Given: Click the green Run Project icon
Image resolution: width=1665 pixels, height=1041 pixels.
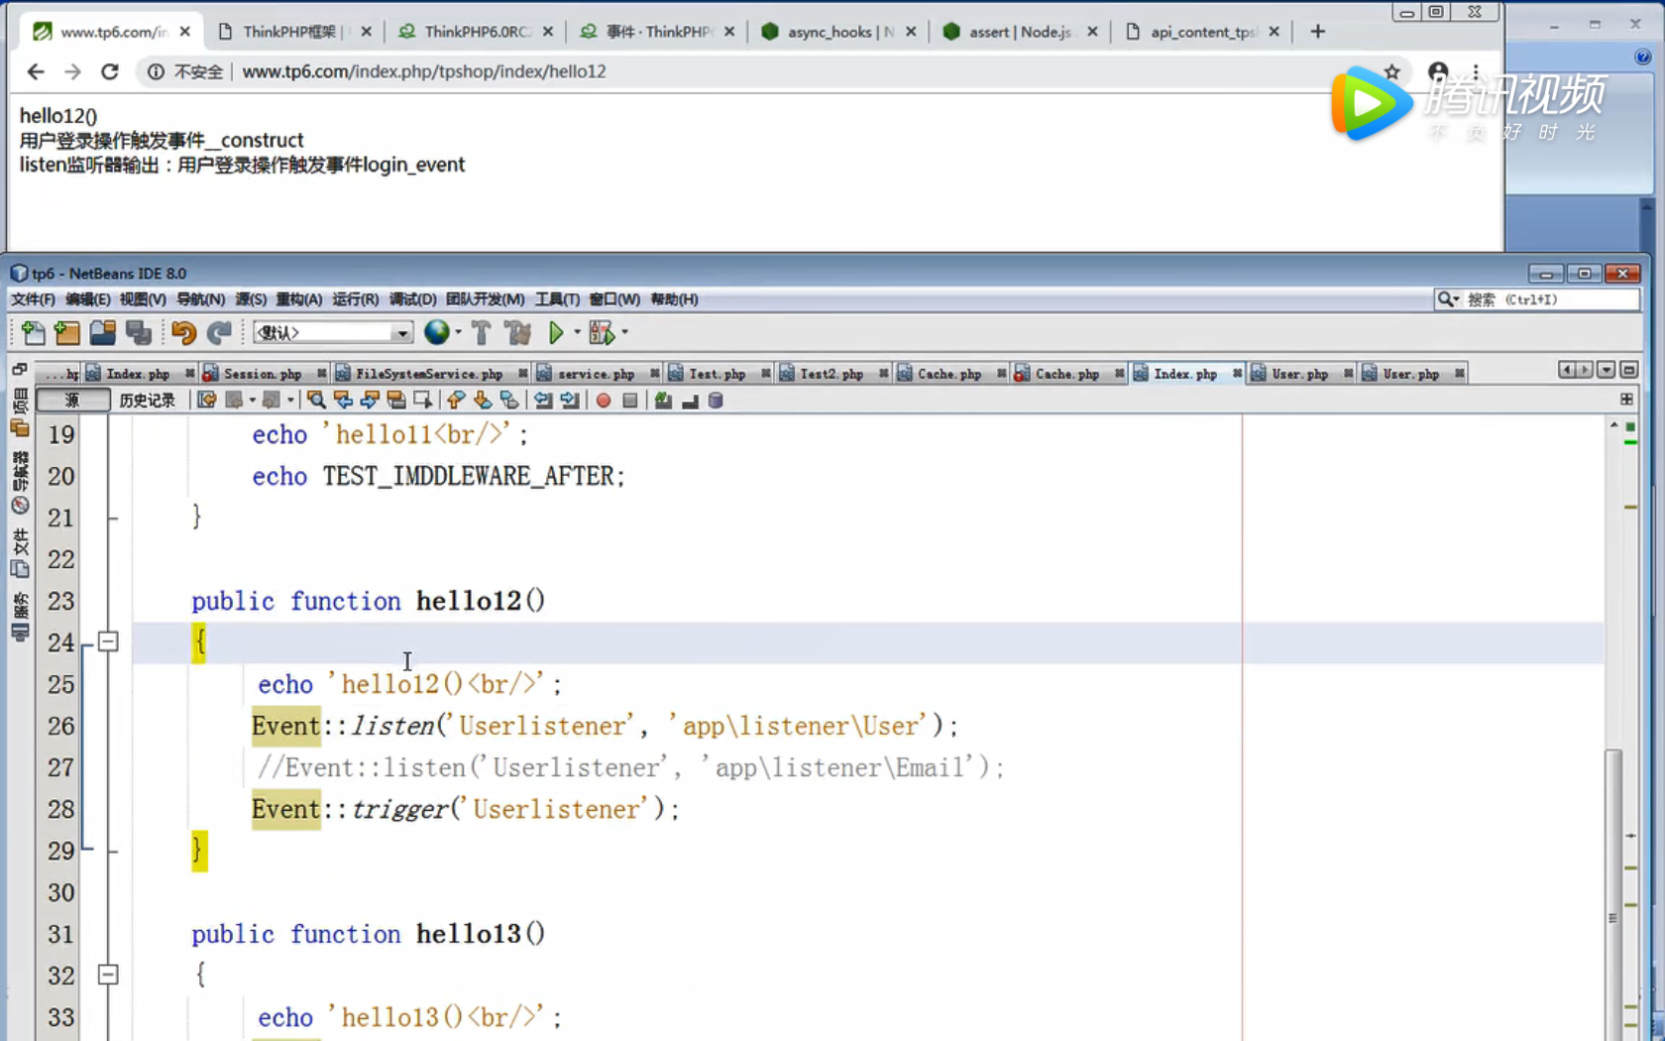Looking at the screenshot, I should pyautogui.click(x=556, y=333).
